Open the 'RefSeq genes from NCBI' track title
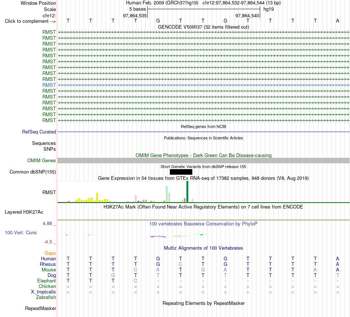This screenshot has height=317, width=350. 203,127
